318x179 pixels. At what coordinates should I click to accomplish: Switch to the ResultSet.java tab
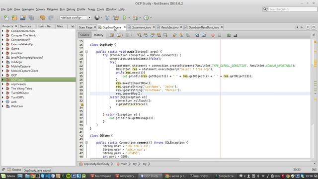(x=169, y=27)
